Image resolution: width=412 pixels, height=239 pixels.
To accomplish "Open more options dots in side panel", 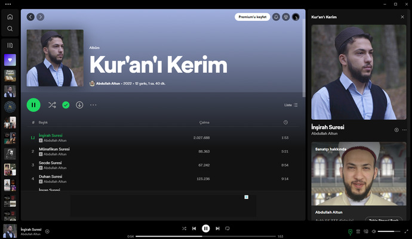I will click(x=404, y=130).
